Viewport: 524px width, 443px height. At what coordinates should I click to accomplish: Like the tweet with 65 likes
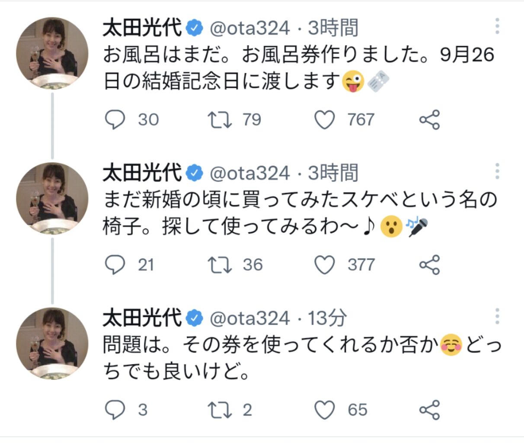pos(324,410)
